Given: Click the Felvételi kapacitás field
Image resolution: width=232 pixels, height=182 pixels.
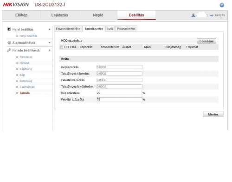Looking at the screenshot, I should pyautogui.click(x=119, y=80).
